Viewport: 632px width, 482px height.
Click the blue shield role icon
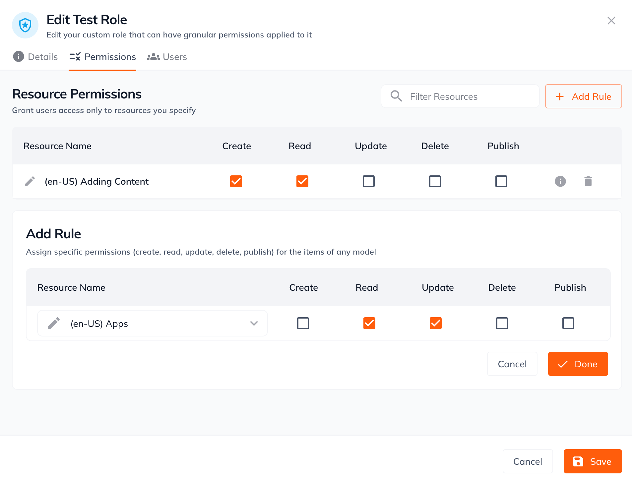tap(25, 25)
